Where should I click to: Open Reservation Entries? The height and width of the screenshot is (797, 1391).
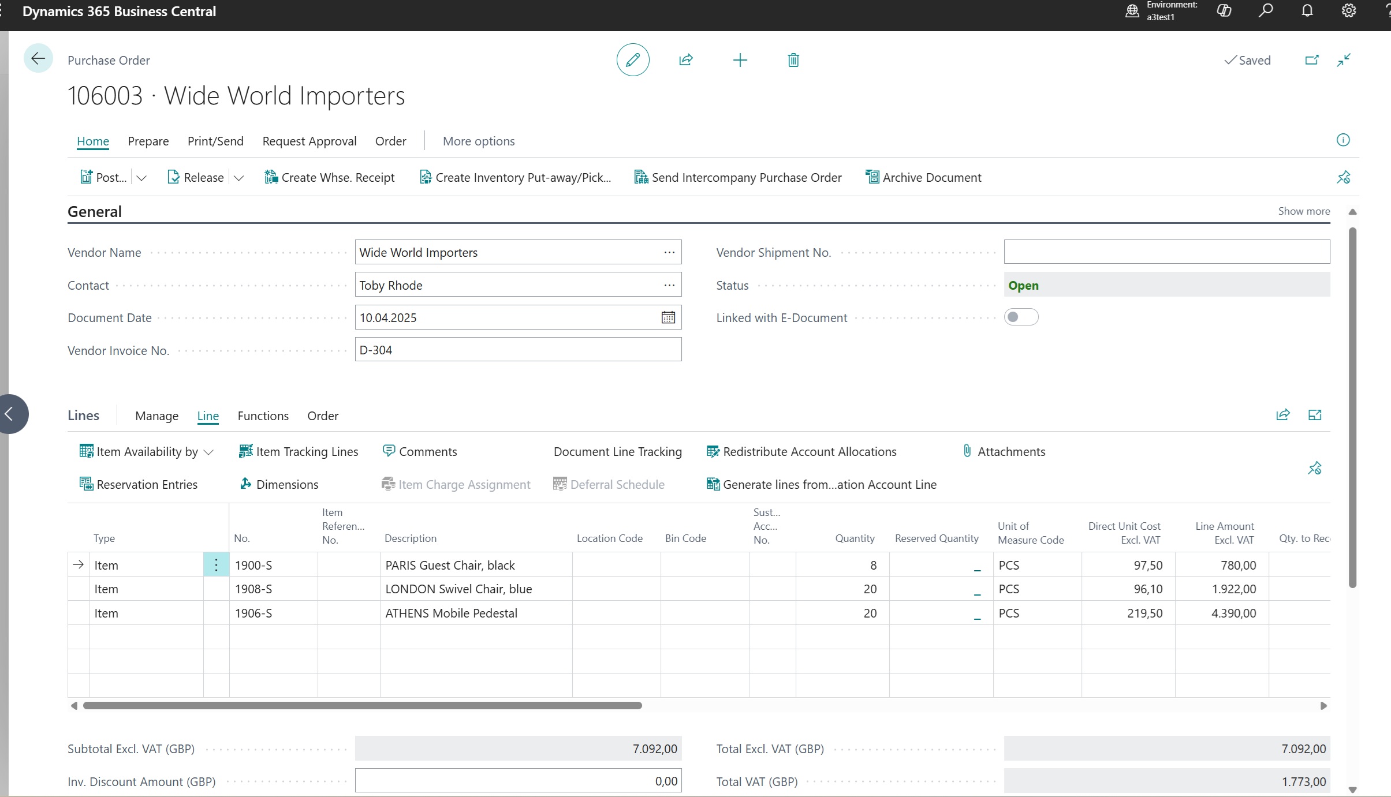point(139,484)
